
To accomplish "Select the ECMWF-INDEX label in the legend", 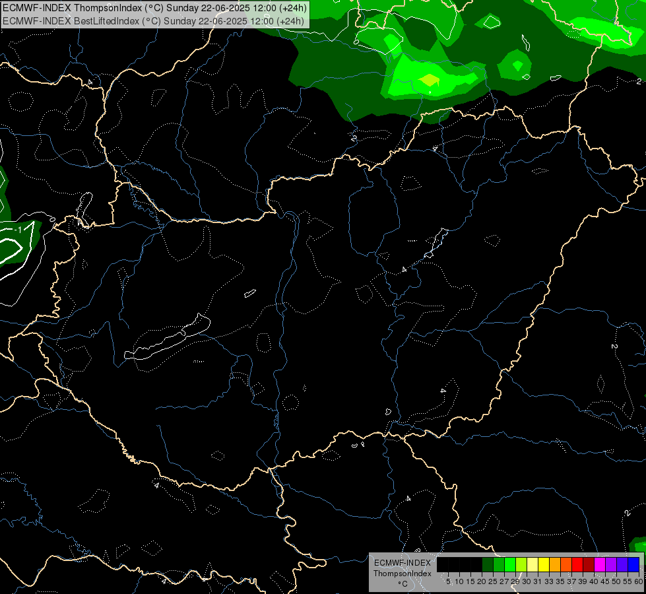I will click(x=402, y=563).
